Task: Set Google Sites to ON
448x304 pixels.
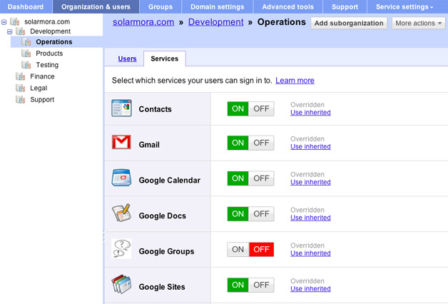Action: [238, 285]
